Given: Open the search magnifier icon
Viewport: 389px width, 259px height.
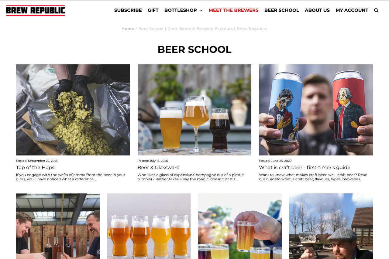Looking at the screenshot, I should coord(376,10).
